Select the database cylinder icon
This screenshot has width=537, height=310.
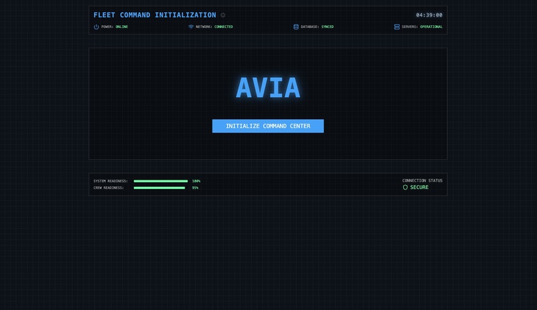[296, 27]
